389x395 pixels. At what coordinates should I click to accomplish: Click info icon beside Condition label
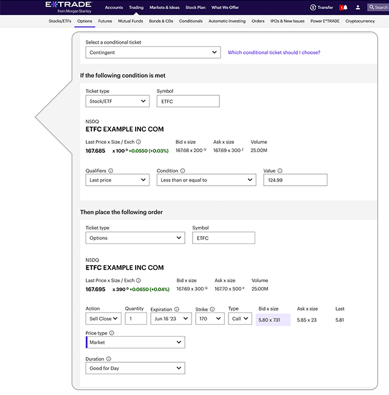click(x=183, y=171)
